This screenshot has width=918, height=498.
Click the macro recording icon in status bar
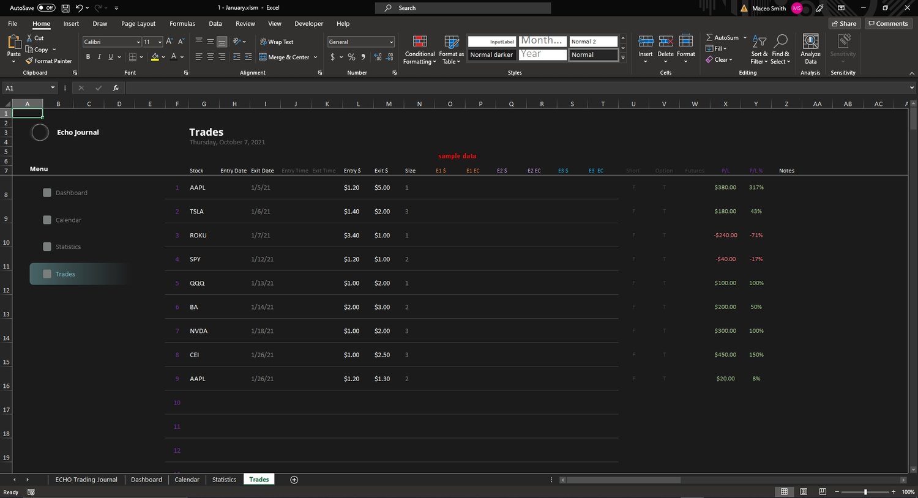point(31,492)
